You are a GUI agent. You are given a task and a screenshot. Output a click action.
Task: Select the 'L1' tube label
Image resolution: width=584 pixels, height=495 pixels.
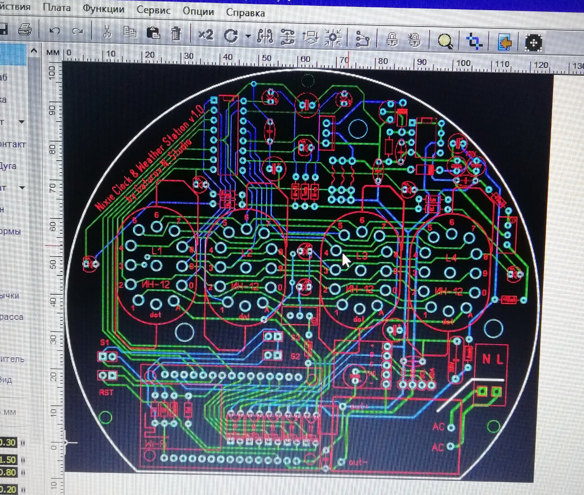157,251
